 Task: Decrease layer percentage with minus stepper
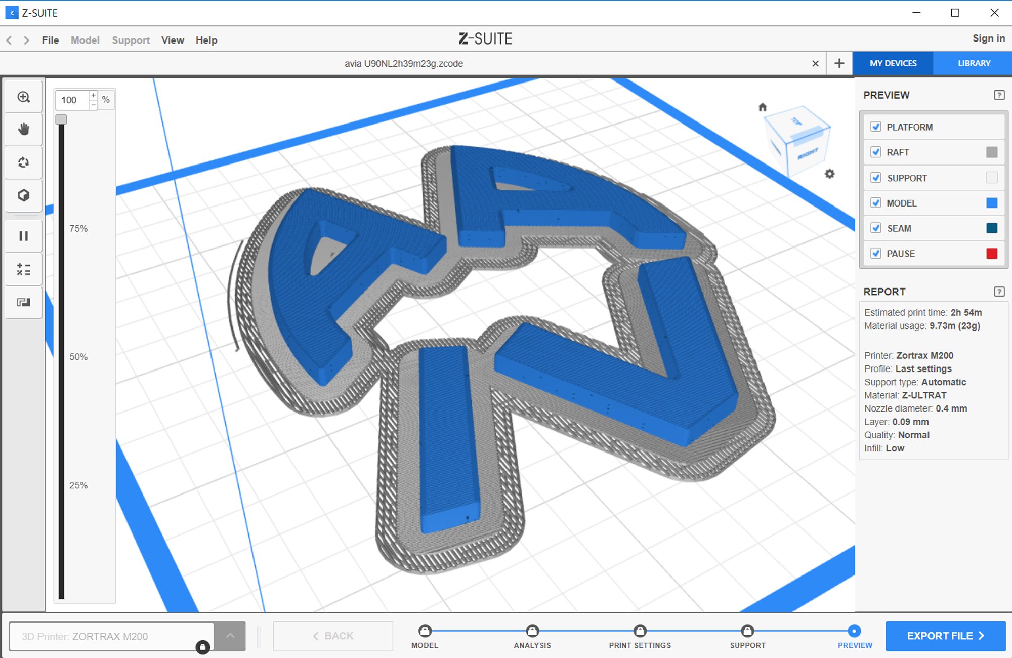93,105
